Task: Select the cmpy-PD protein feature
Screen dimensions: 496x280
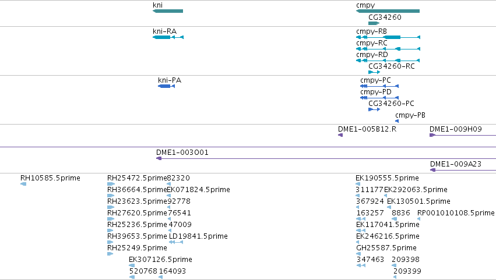Action: [x=379, y=98]
